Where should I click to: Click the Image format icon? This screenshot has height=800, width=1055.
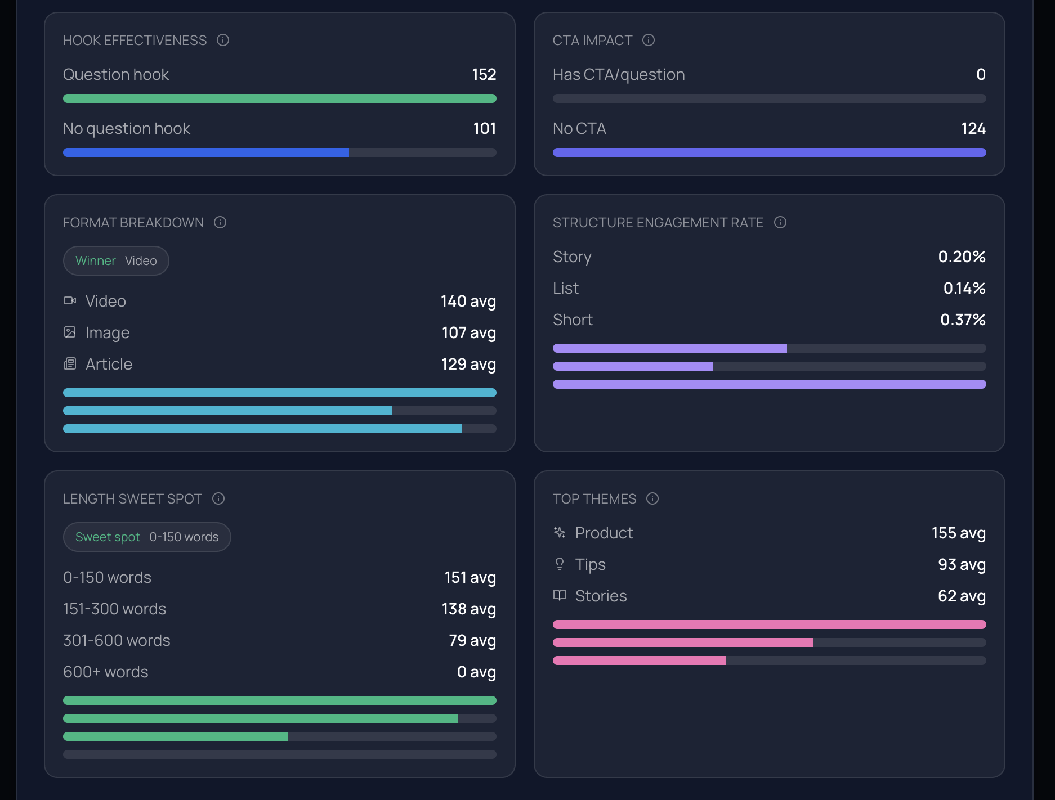pyautogui.click(x=70, y=332)
